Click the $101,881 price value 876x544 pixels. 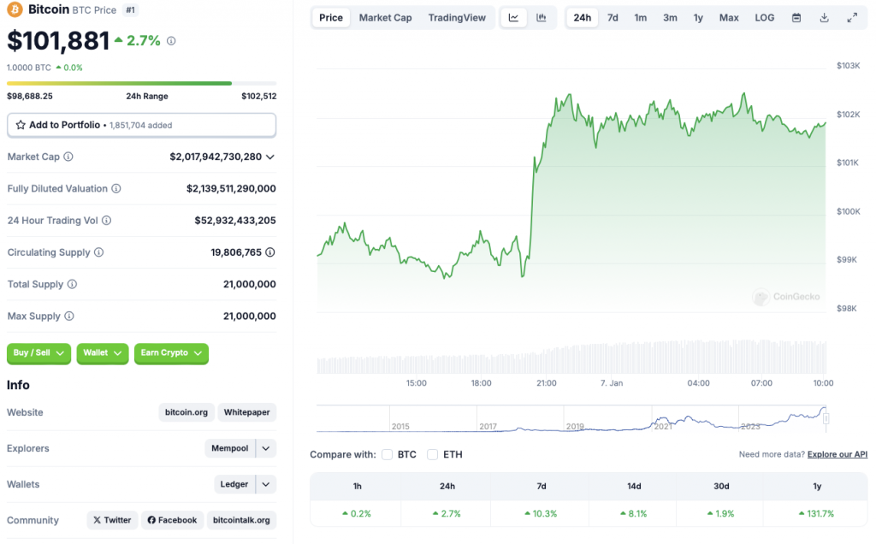coord(58,41)
